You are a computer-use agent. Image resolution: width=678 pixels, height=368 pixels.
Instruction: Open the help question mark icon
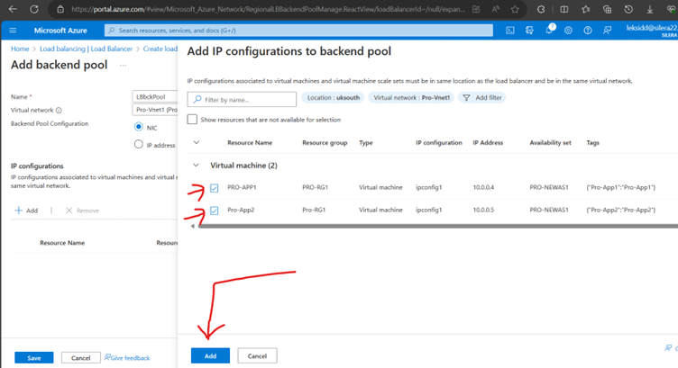pyautogui.click(x=588, y=30)
